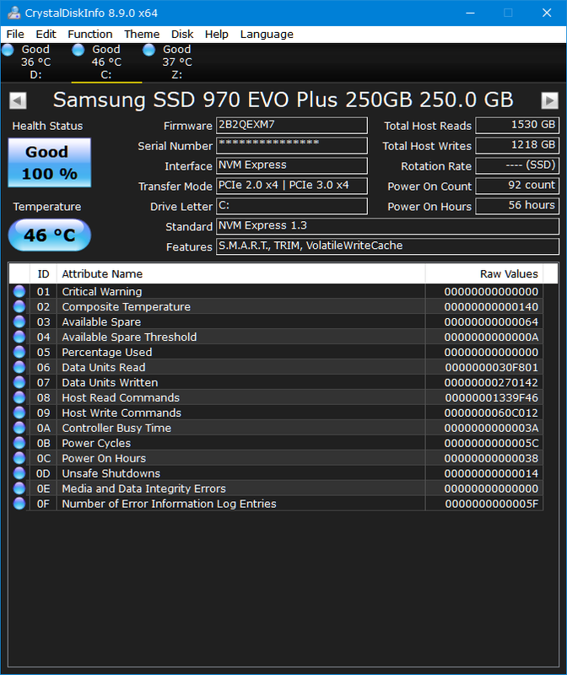Click status orb of Percentage Used row

click(x=19, y=352)
